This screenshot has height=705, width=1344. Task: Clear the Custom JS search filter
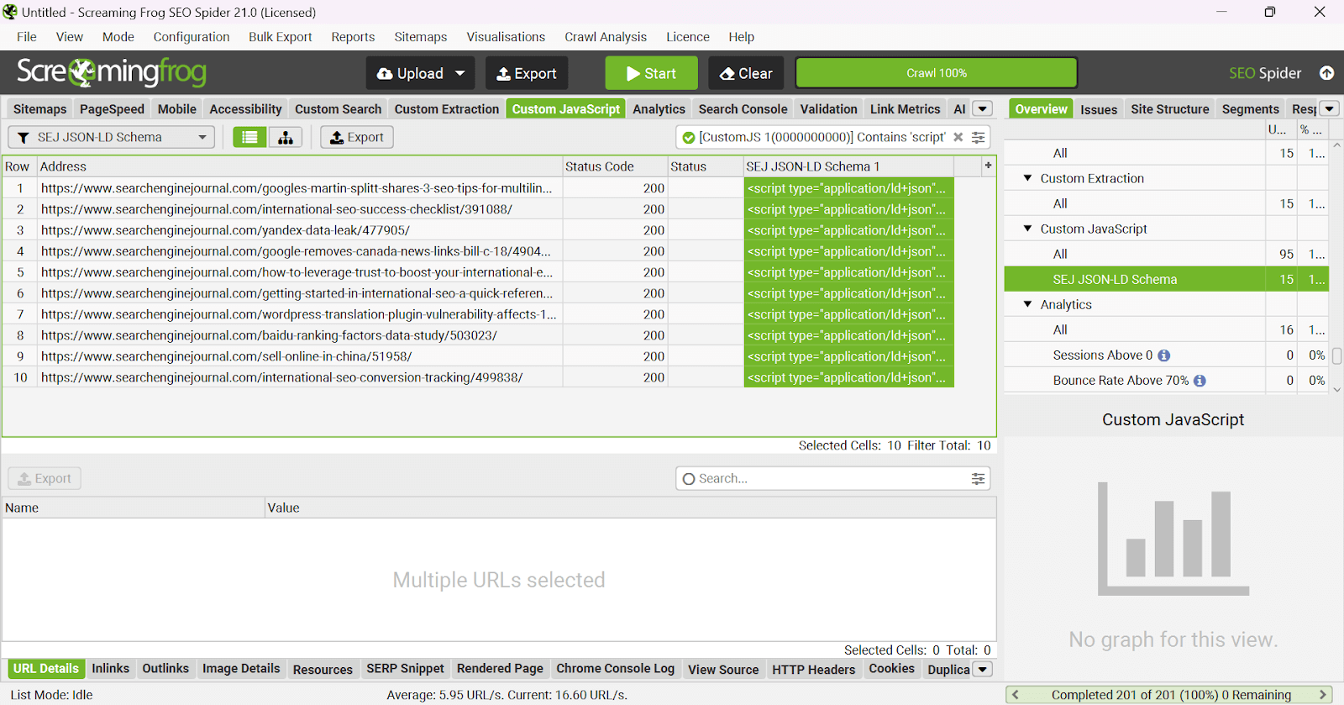(x=958, y=137)
